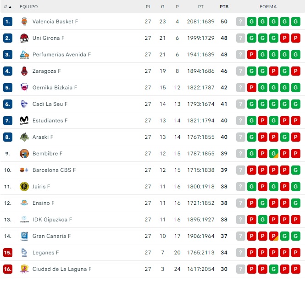The width and height of the screenshot is (305, 281).
Task: Click the Bembibre F team logo
Action: pos(24,154)
